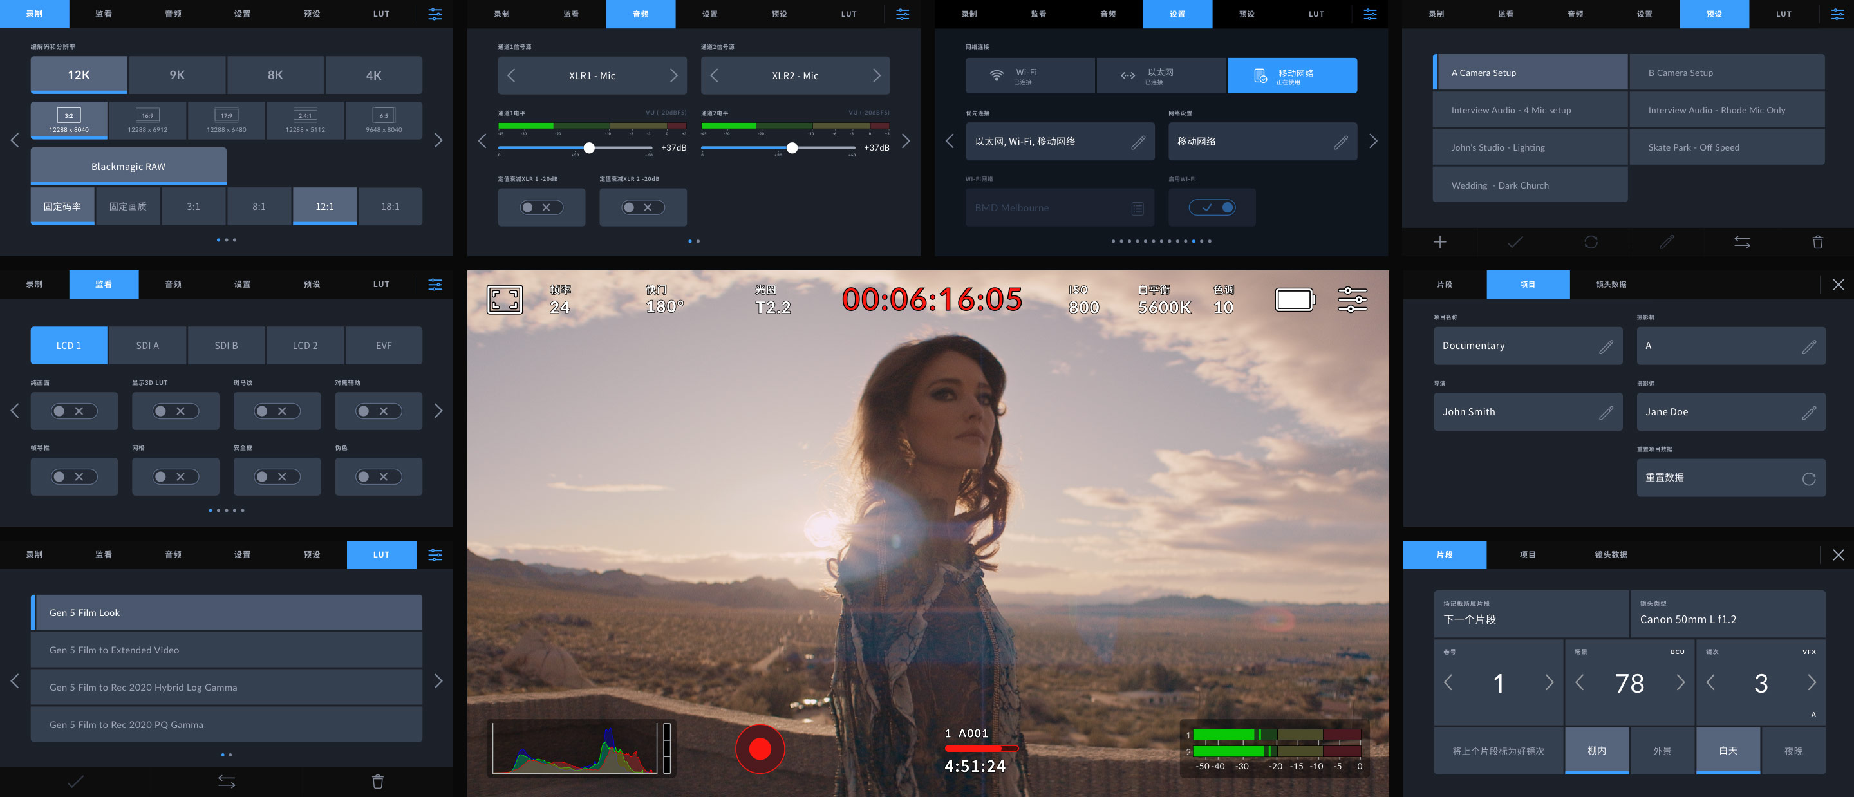Open the 镜头数据 lens data tab
This screenshot has width=1854, height=797.
pyautogui.click(x=1611, y=285)
